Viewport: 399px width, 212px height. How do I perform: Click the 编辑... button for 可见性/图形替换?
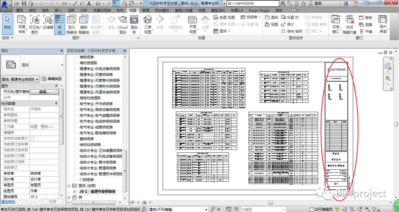pos(44,92)
